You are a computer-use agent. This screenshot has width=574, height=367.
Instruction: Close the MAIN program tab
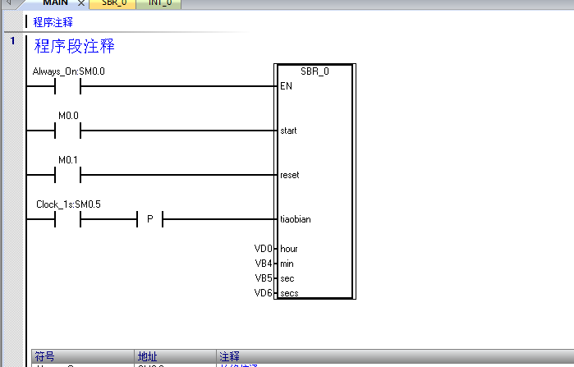click(81, 4)
